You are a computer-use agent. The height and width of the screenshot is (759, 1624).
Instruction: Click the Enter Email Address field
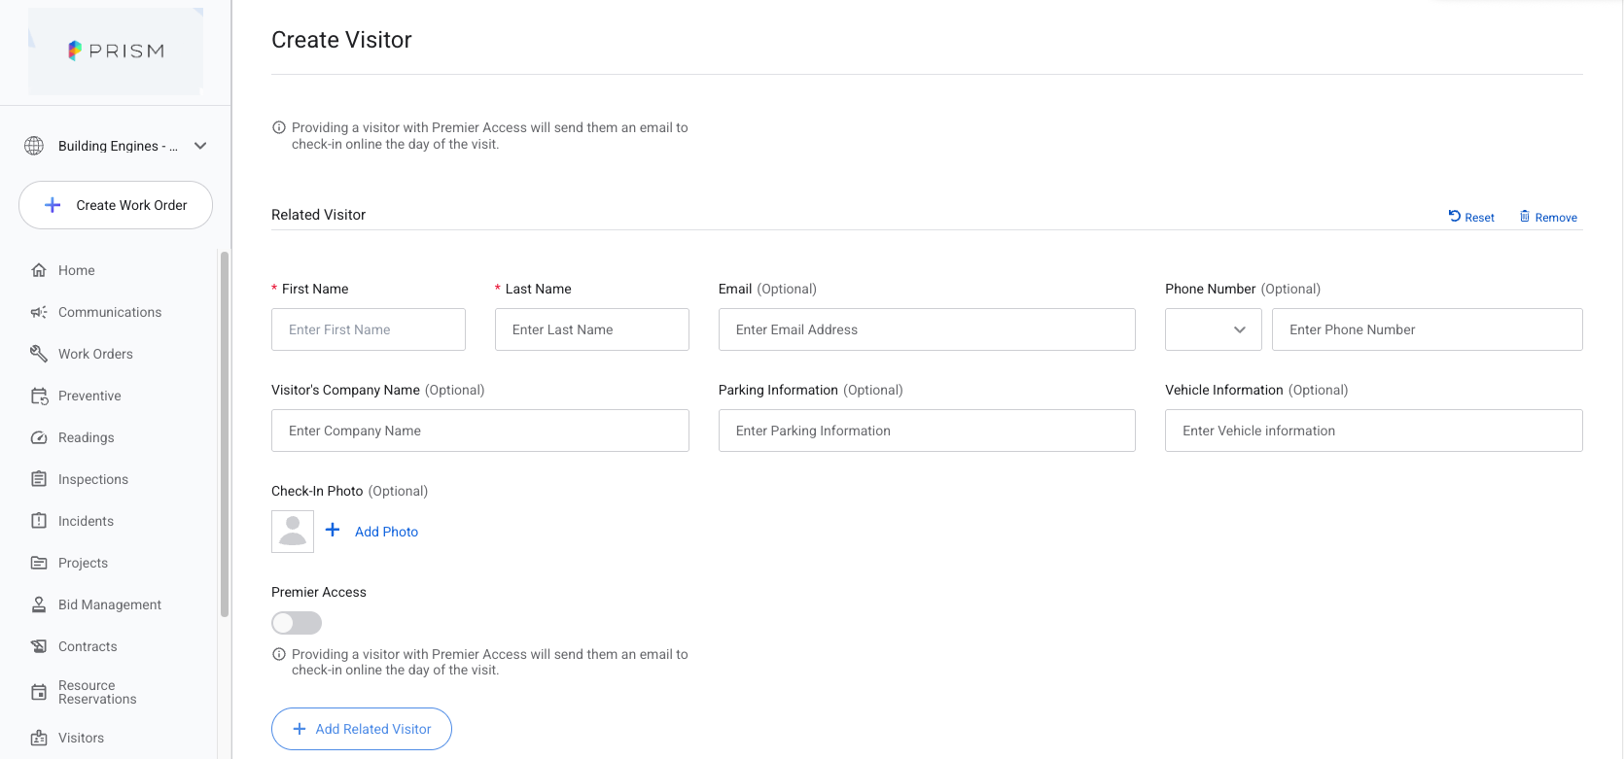coord(927,329)
